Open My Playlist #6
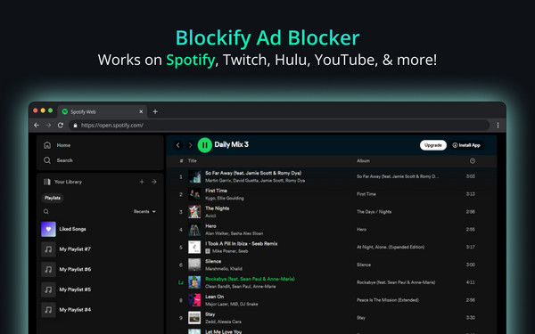 click(75, 269)
